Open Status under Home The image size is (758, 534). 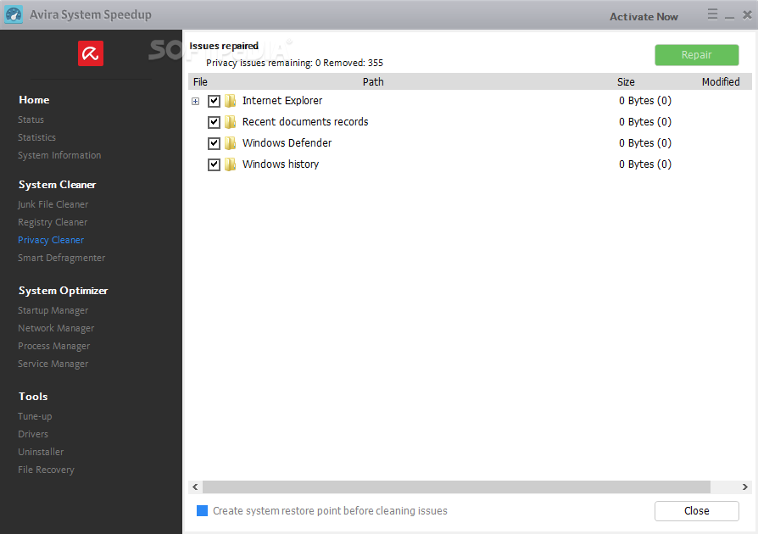(31, 120)
